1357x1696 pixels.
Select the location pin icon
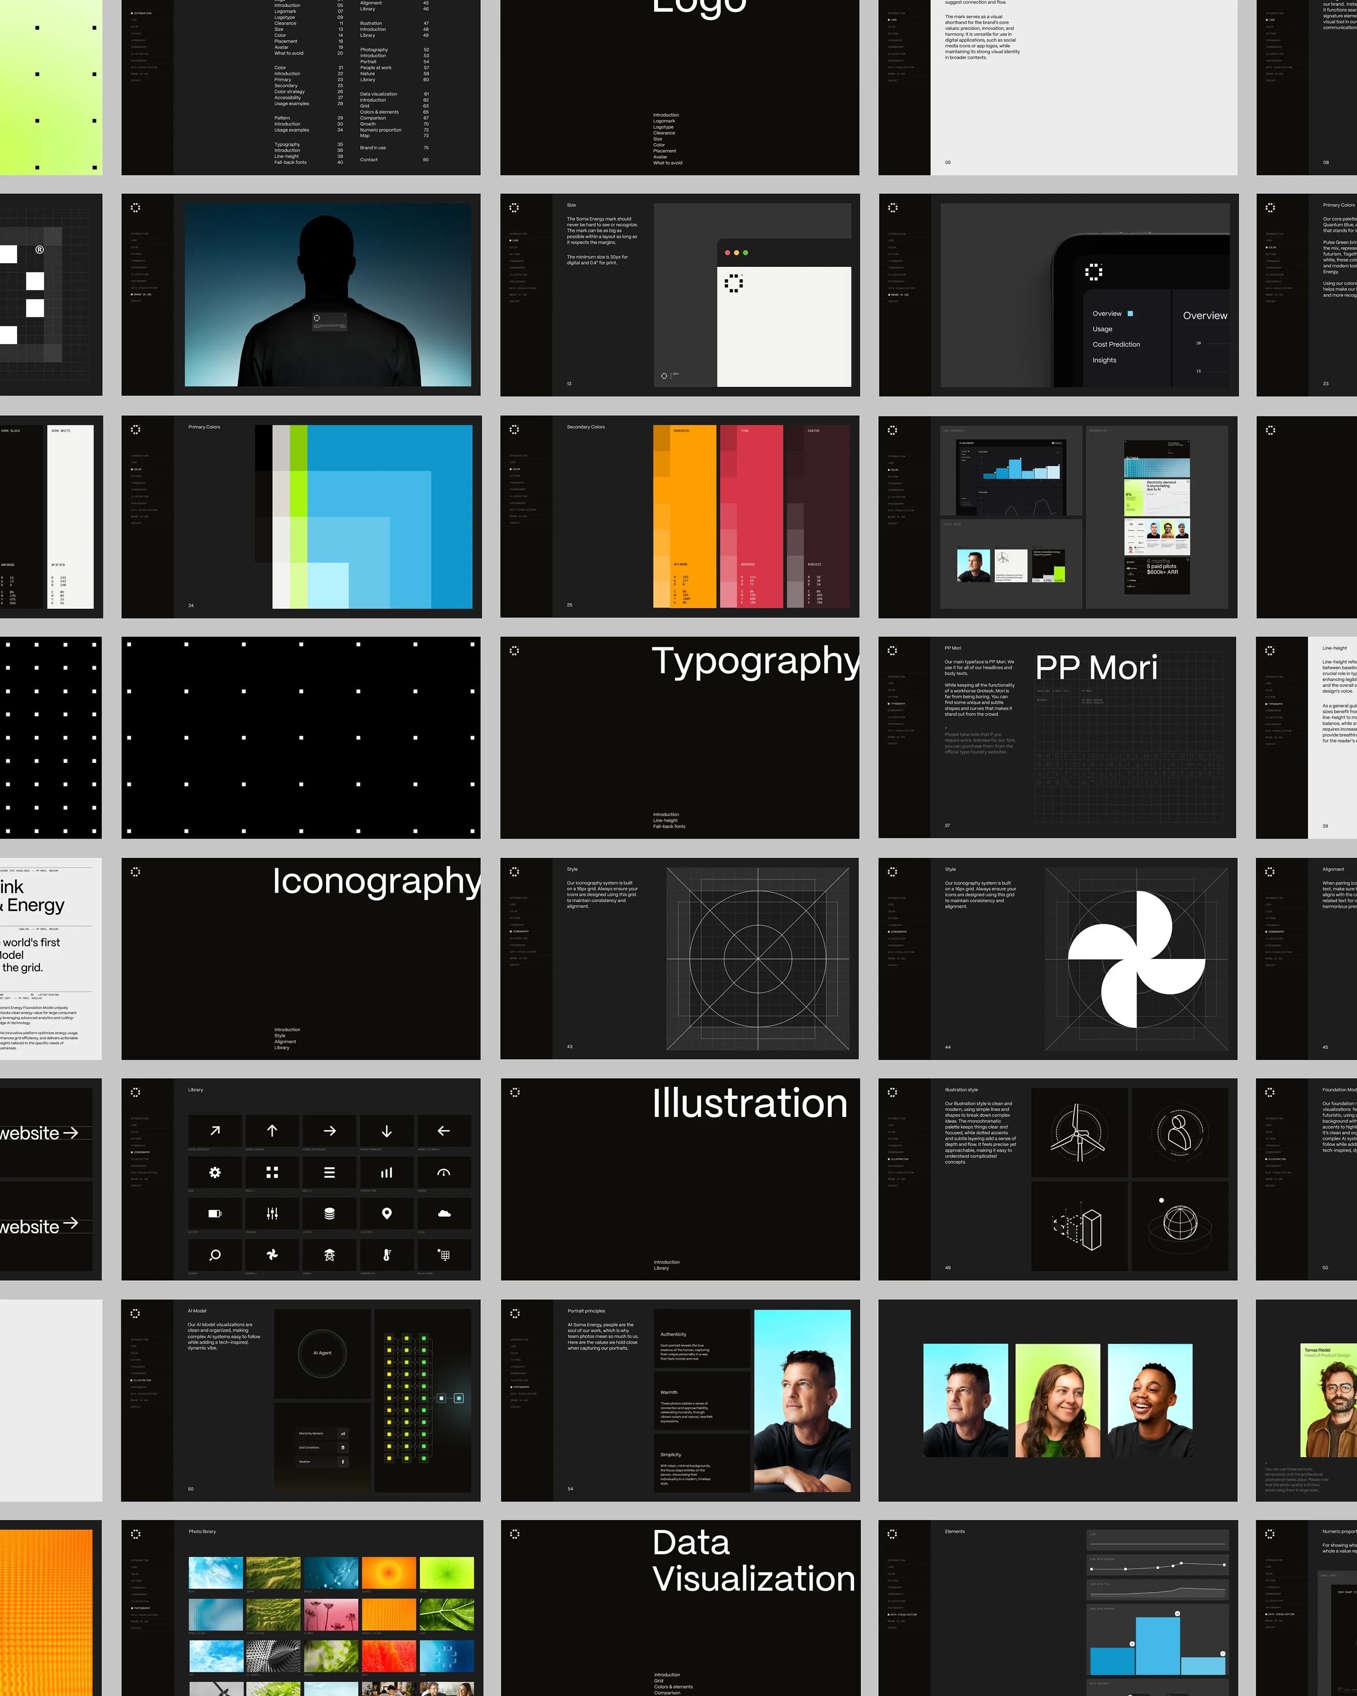[x=387, y=1214]
